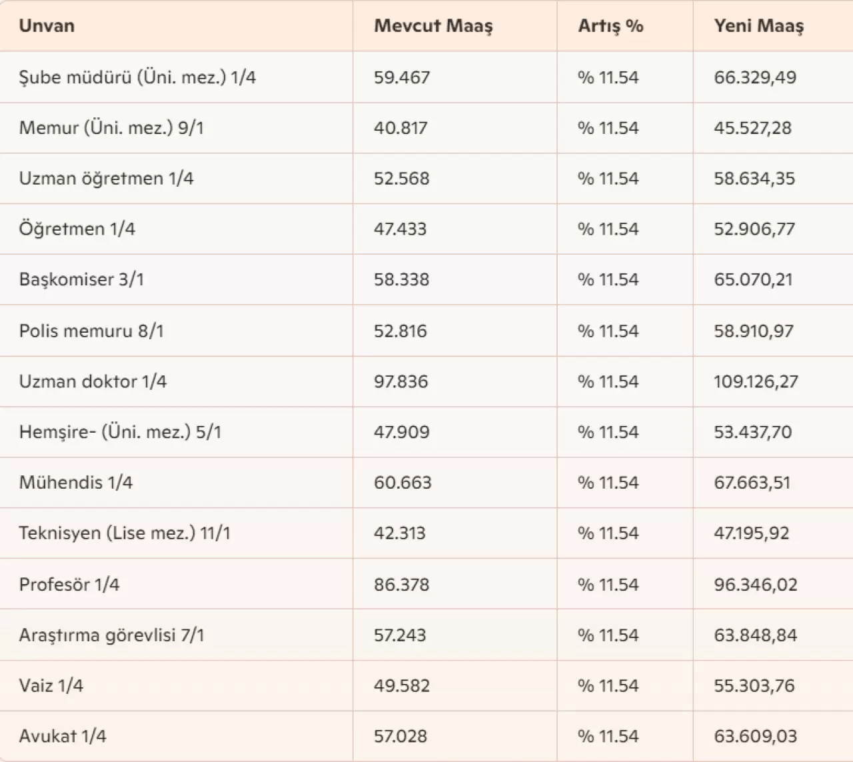Viewport: 853px width, 762px height.
Task: Click '% 11.54' in the Avukat row
Action: (x=608, y=737)
